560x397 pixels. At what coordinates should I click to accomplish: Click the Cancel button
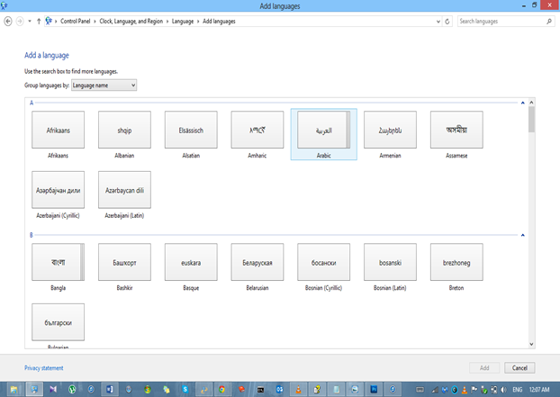[x=519, y=367]
